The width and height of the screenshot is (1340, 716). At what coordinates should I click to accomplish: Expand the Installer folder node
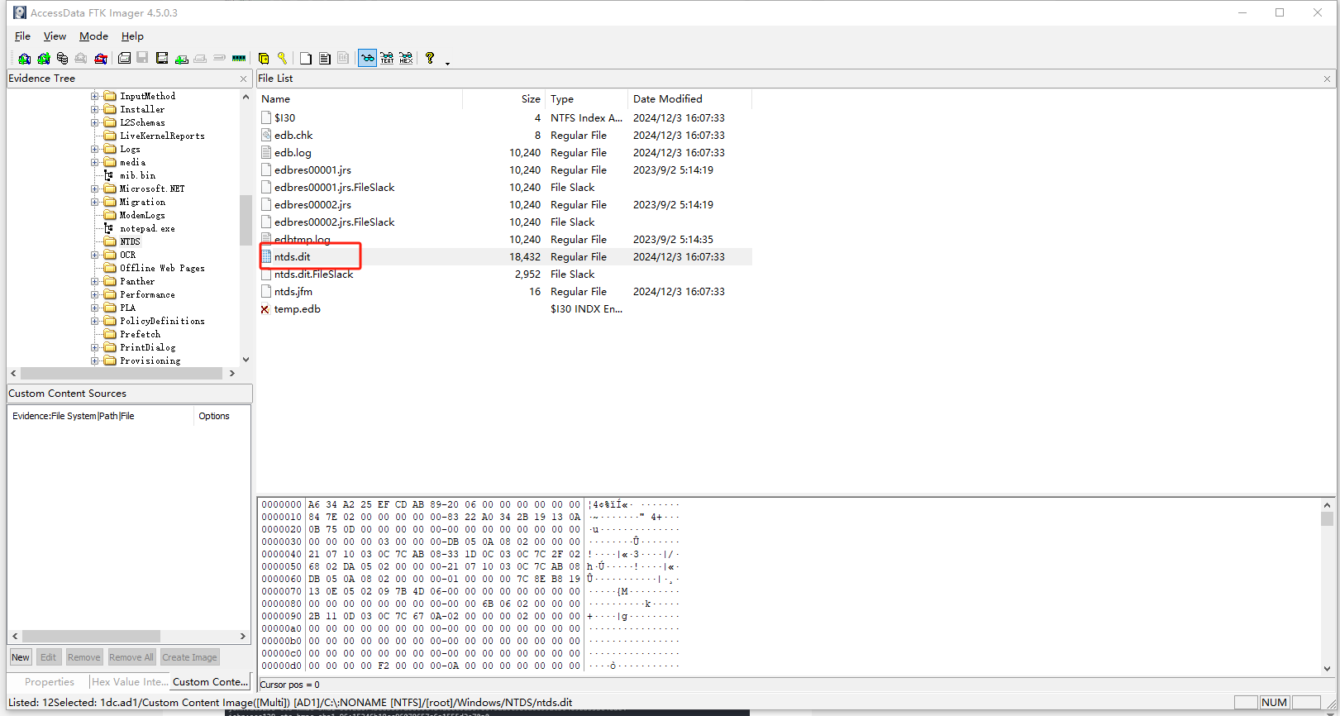pyautogui.click(x=94, y=109)
